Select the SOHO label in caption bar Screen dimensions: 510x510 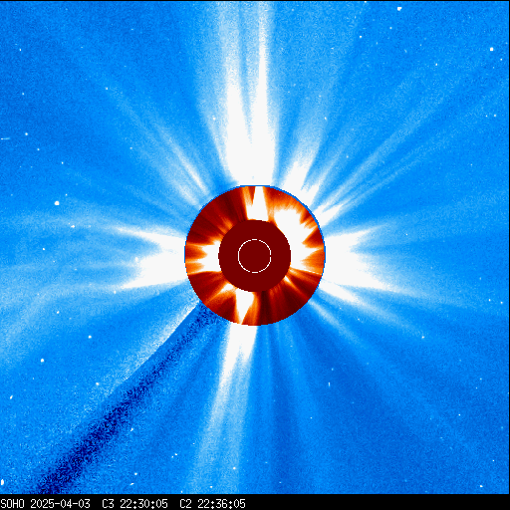pyautogui.click(x=13, y=504)
